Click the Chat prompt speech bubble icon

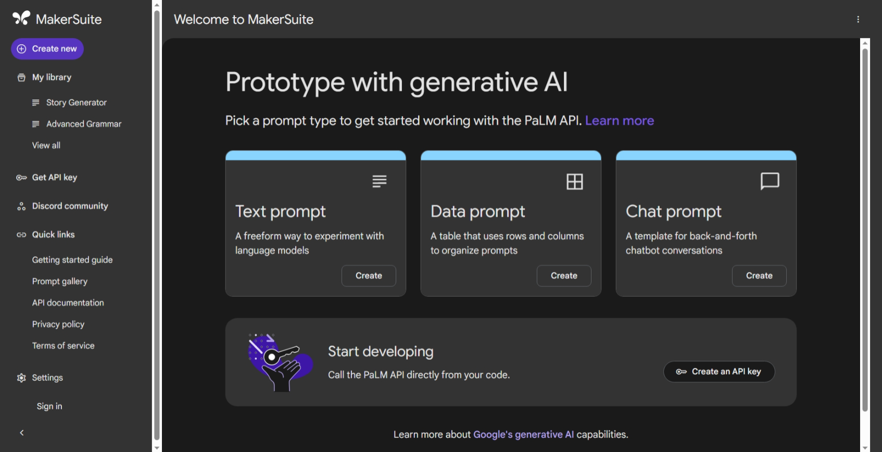point(770,181)
